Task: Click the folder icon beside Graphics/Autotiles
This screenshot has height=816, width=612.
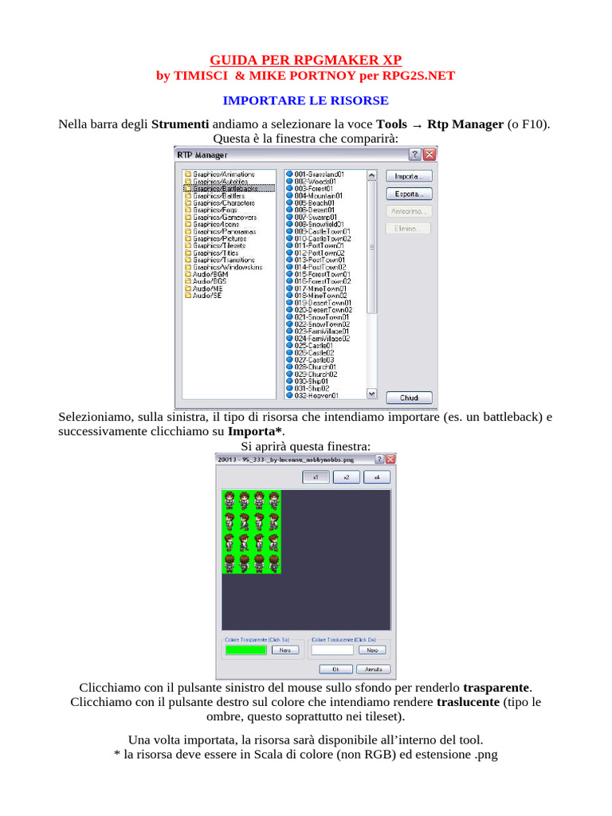Action: [188, 182]
